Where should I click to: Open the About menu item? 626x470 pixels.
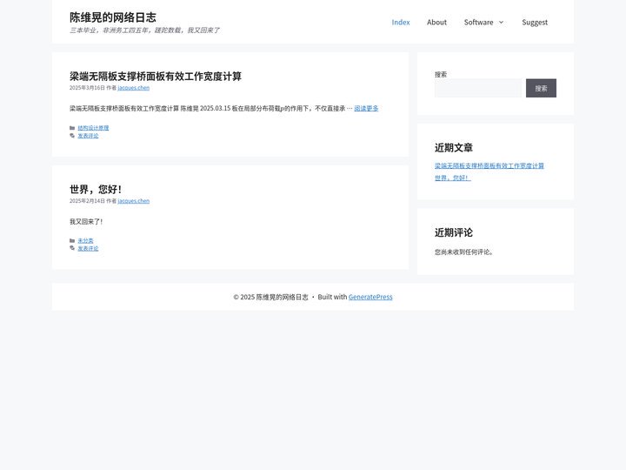tap(436, 23)
